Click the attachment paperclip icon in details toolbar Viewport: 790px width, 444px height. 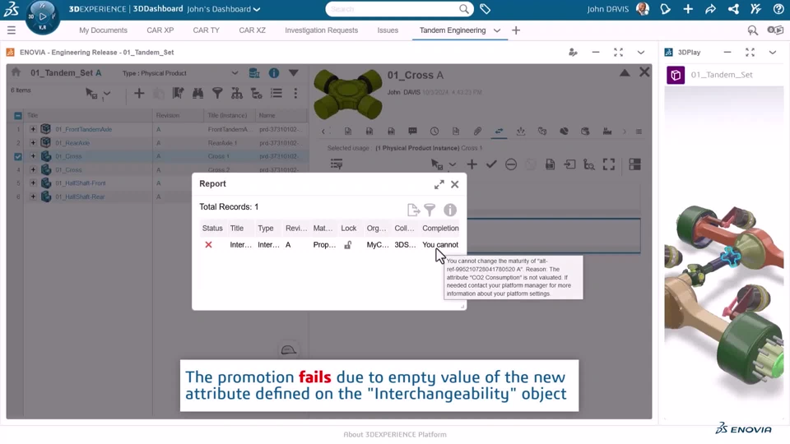(x=477, y=132)
